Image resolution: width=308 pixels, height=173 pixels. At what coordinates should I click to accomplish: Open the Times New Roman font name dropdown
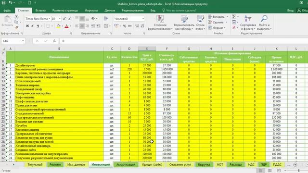[49, 19]
